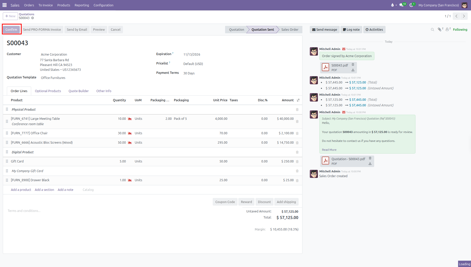Open the apps grid menu icon
Image resolution: width=471 pixels, height=267 pixels.
point(5,5)
